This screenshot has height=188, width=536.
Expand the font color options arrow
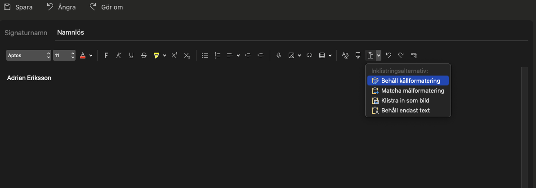[91, 55]
